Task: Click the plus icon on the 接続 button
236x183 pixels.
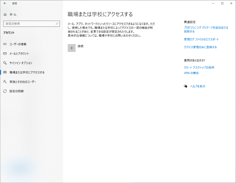Action: tap(72, 48)
